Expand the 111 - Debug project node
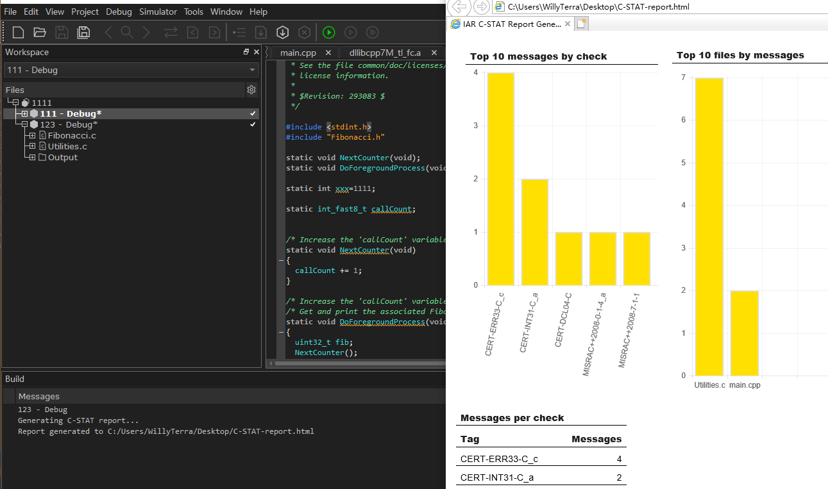828x489 pixels. 24,113
